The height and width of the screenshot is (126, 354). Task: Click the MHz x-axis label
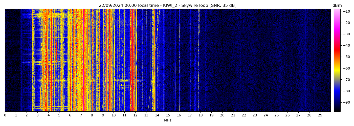[x=167, y=120]
